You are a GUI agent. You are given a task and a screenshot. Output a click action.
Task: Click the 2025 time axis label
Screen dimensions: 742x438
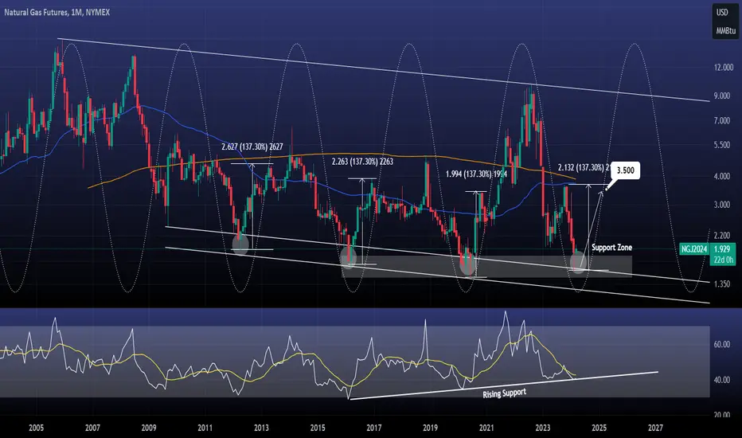pos(599,428)
